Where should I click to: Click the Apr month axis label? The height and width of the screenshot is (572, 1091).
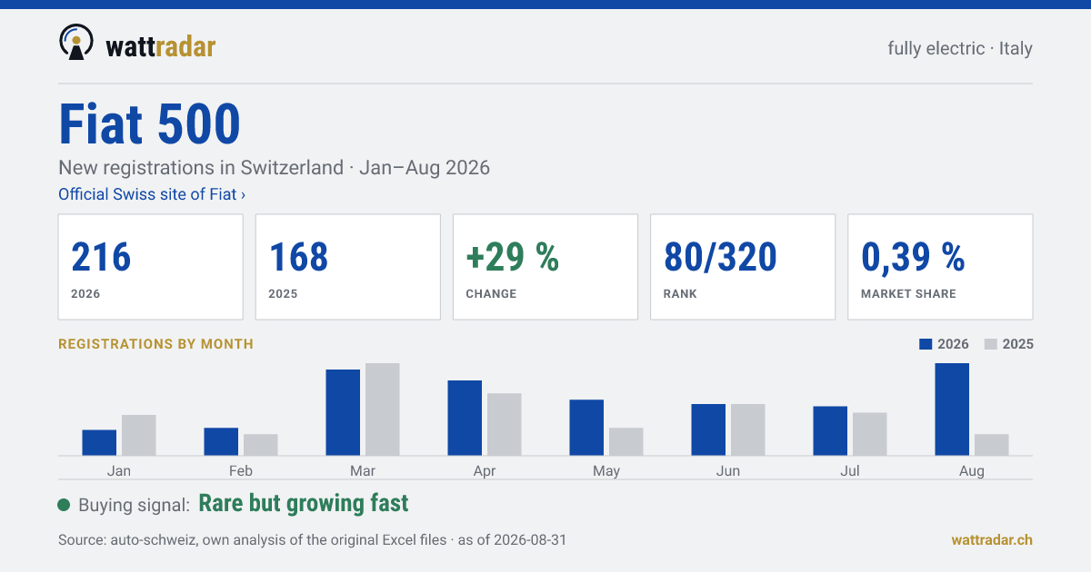(x=485, y=470)
